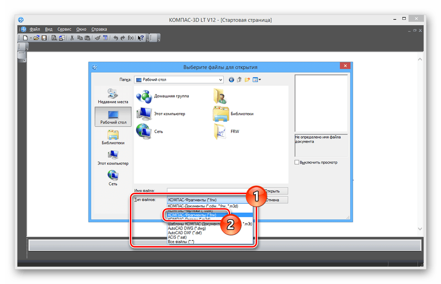The height and width of the screenshot is (284, 441).
Task: Click the Open file folder toolbar icon
Action: [36, 38]
